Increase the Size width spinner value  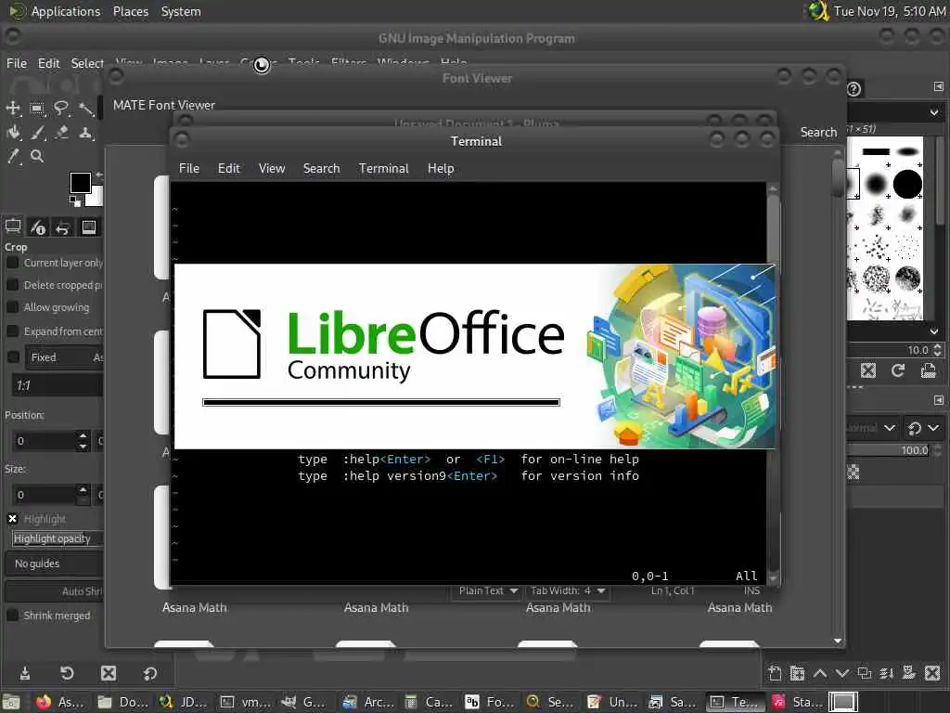coord(83,489)
